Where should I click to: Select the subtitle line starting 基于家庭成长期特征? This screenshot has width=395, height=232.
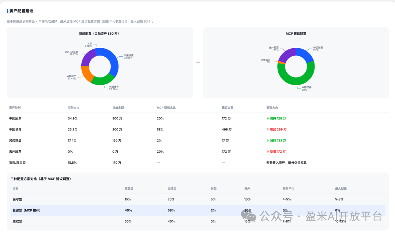(80, 22)
